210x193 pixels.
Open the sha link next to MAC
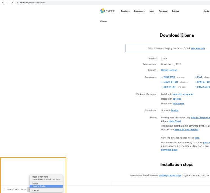pyautogui.click(x=206, y=77)
